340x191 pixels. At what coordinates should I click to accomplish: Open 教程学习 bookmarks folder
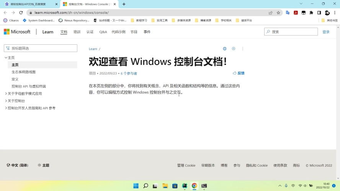click(x=139, y=20)
